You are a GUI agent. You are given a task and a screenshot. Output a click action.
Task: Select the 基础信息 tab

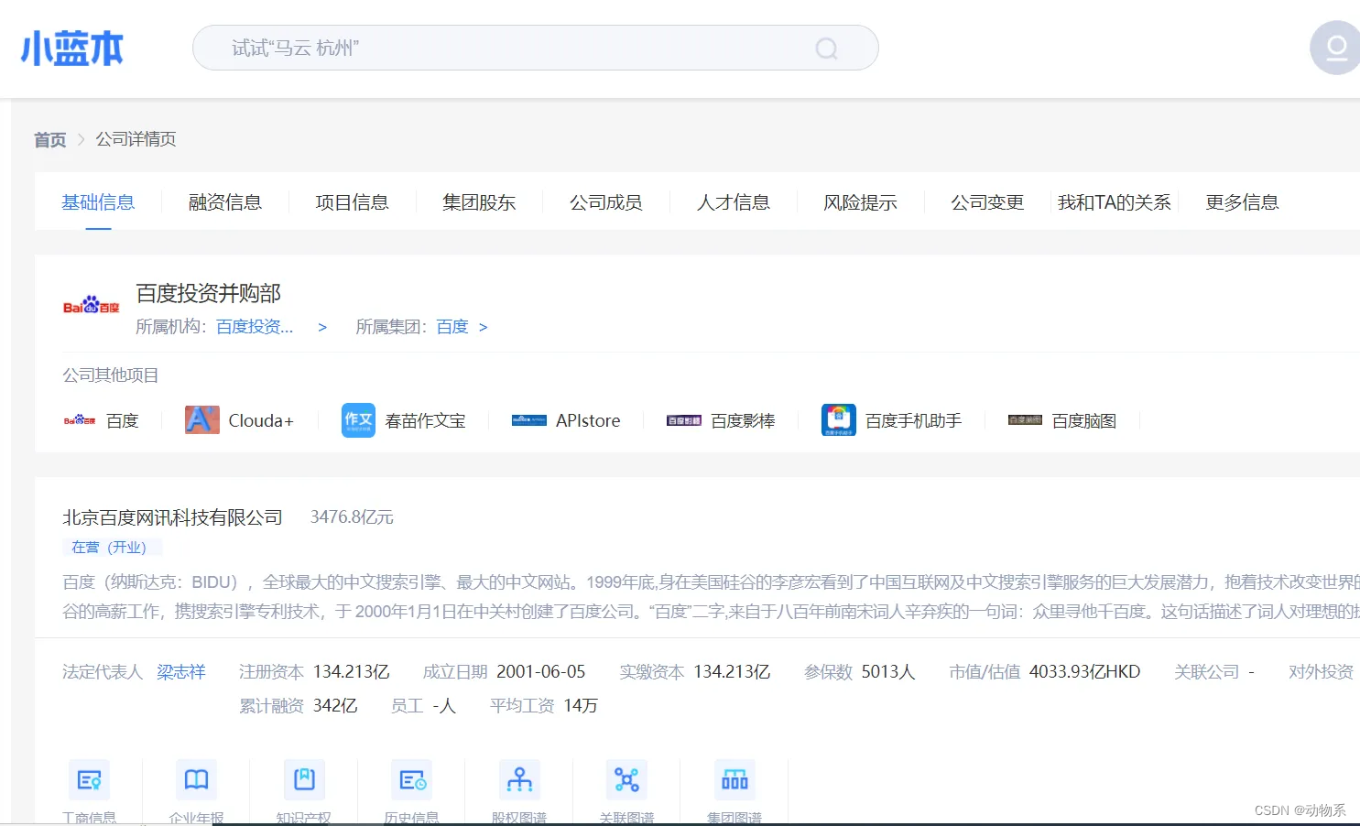pos(98,202)
